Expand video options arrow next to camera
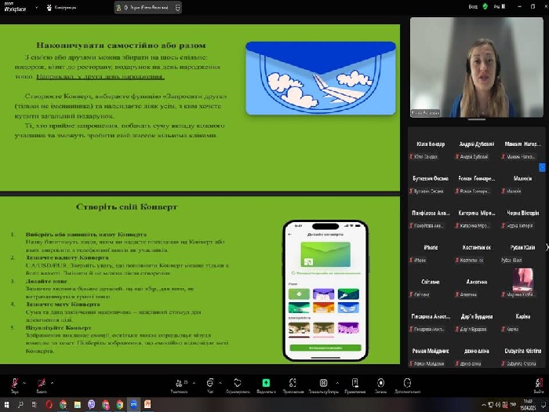 click(x=53, y=382)
